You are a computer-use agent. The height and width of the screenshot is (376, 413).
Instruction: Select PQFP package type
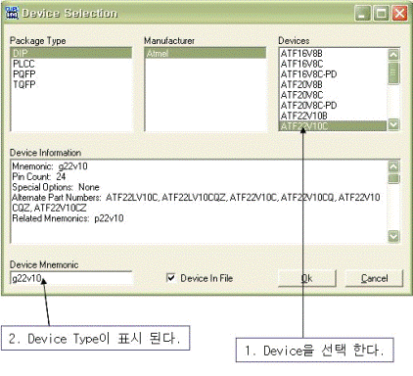[x=24, y=74]
